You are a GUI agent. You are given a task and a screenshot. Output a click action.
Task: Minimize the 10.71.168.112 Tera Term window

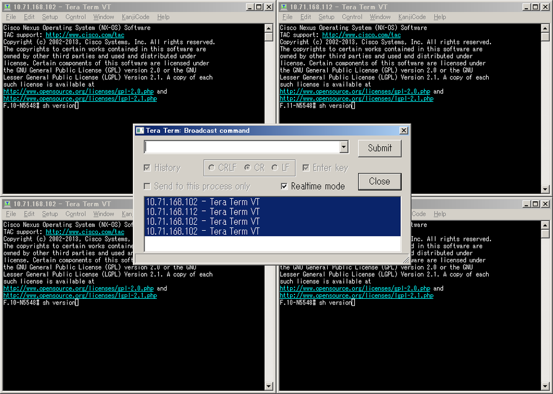tap(527, 7)
